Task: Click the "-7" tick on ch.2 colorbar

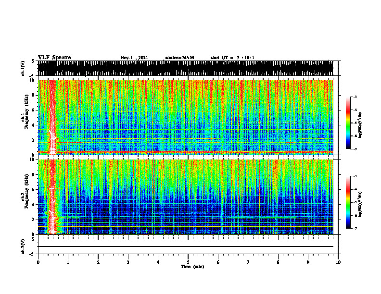Action: pos(355,228)
